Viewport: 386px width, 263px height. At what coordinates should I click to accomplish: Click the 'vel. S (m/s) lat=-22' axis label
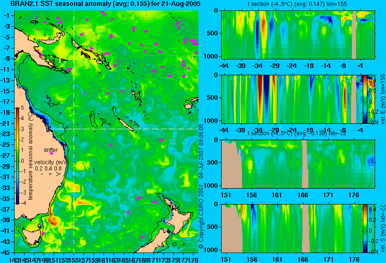pyautogui.click(x=383, y=229)
